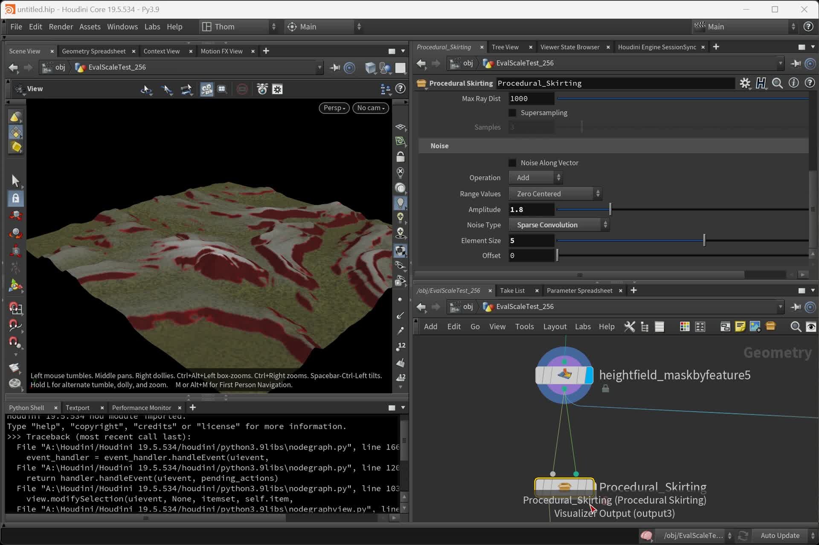Open the Labs menu

coord(152,26)
